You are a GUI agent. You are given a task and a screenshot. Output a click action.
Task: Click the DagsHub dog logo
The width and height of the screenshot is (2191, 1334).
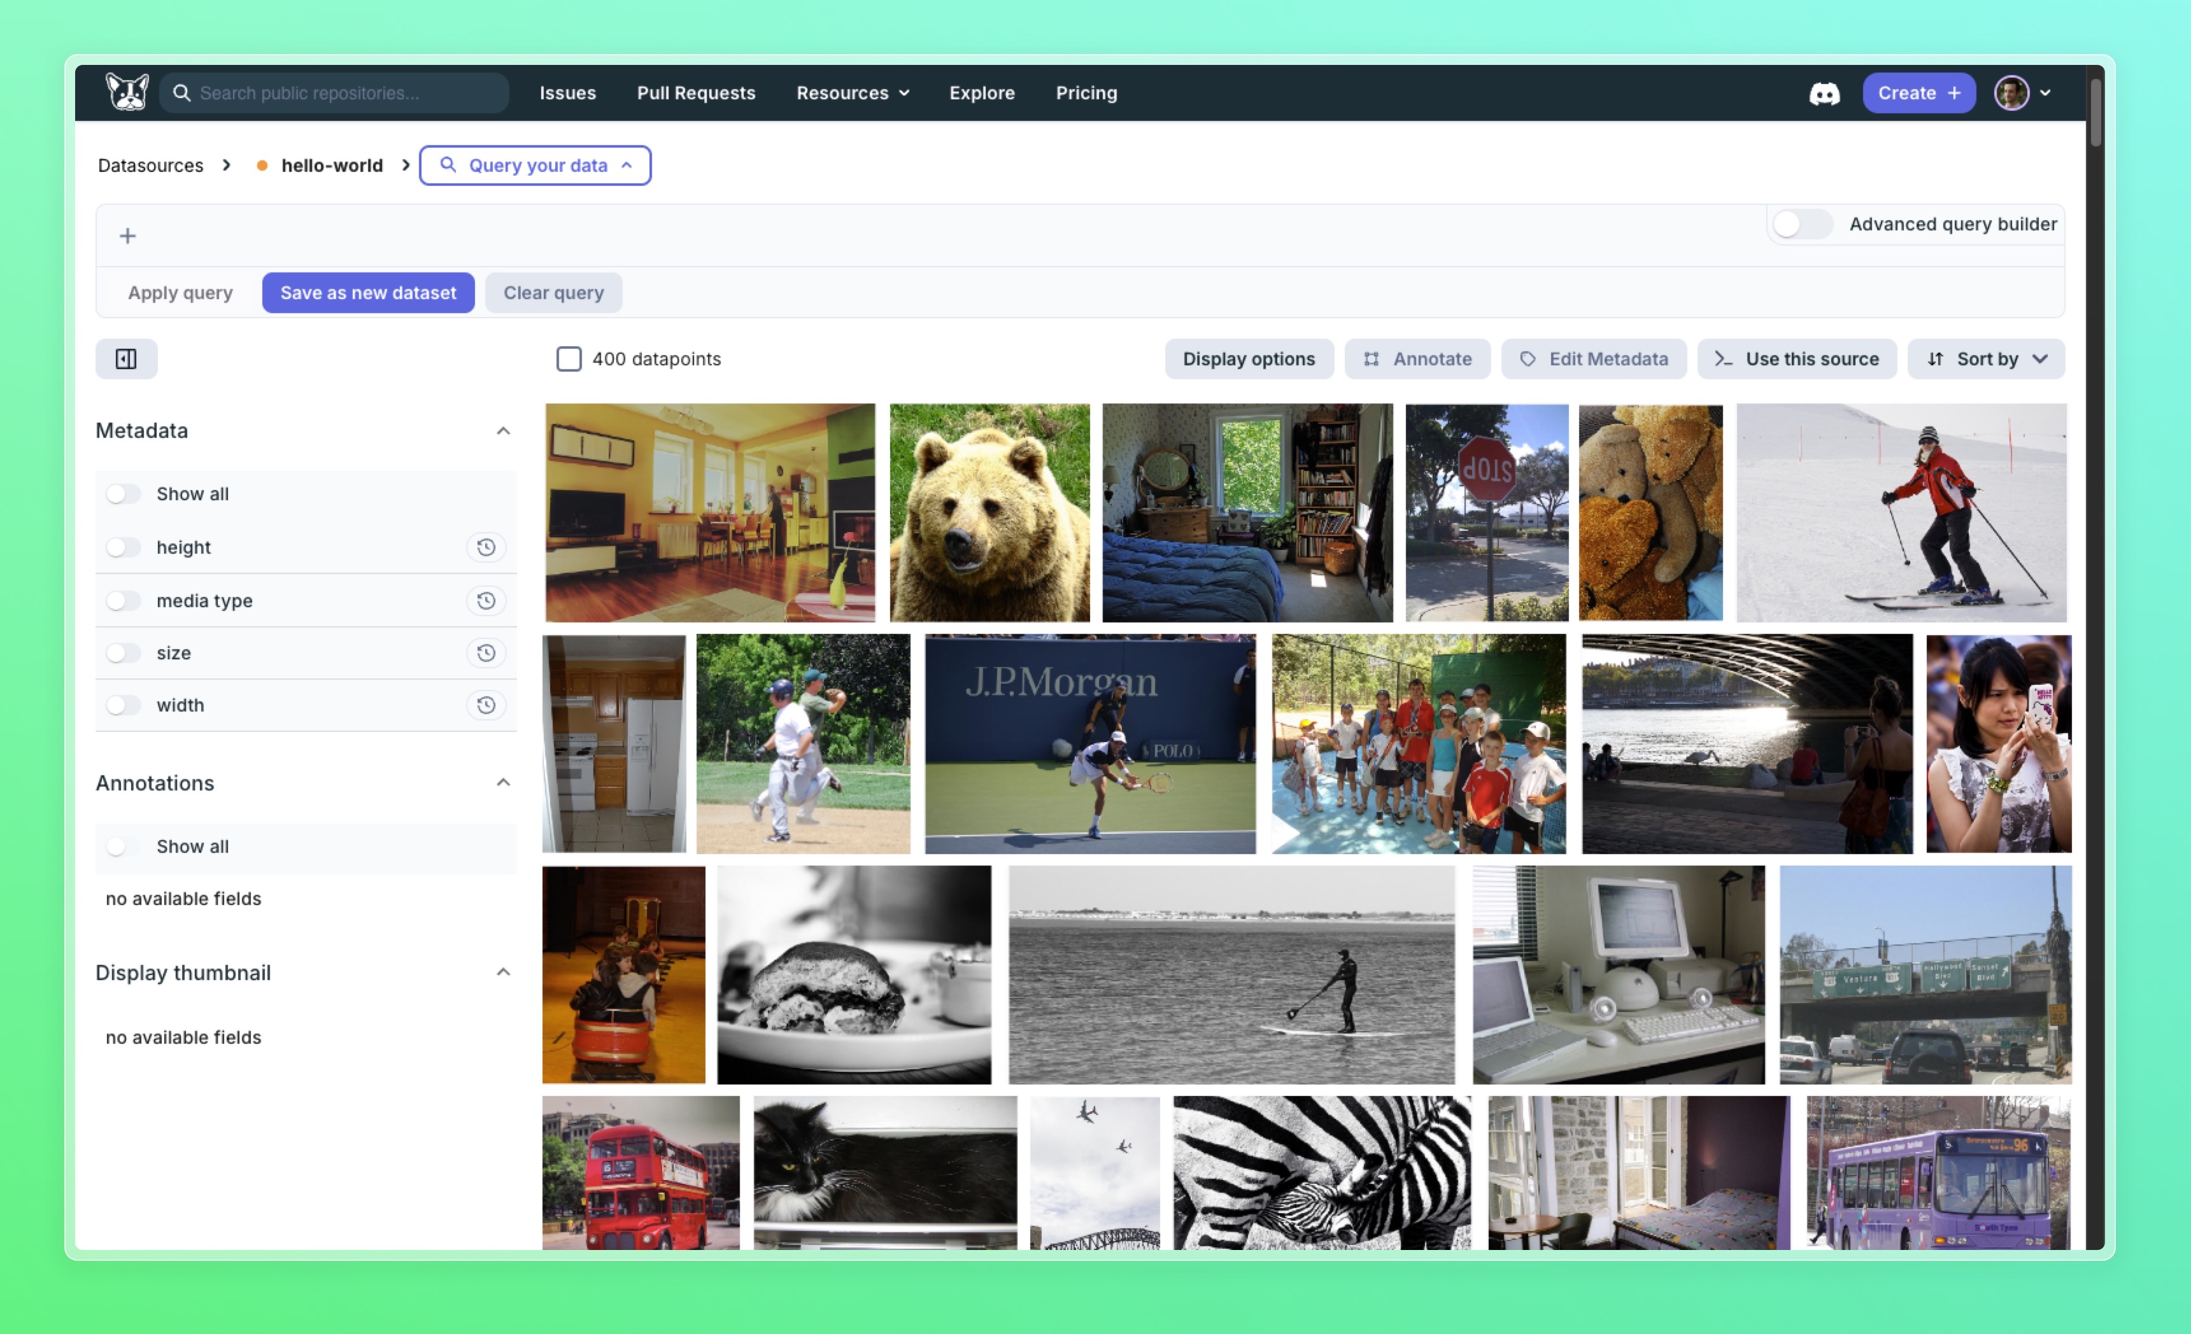(x=127, y=92)
